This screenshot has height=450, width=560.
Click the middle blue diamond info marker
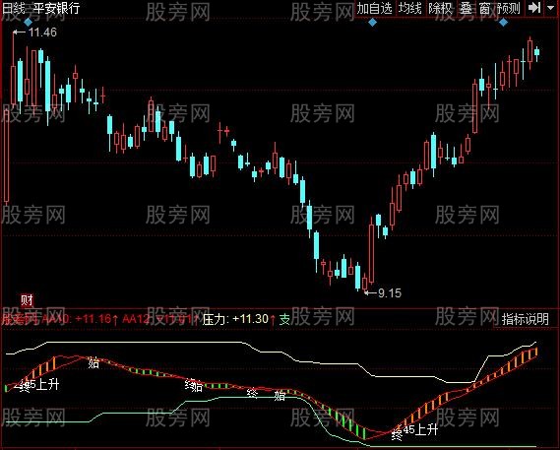click(372, 23)
